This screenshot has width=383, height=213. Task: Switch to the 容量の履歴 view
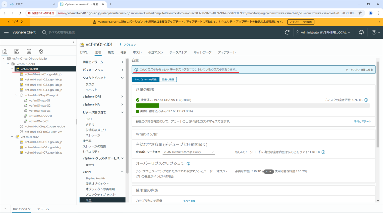(x=168, y=80)
